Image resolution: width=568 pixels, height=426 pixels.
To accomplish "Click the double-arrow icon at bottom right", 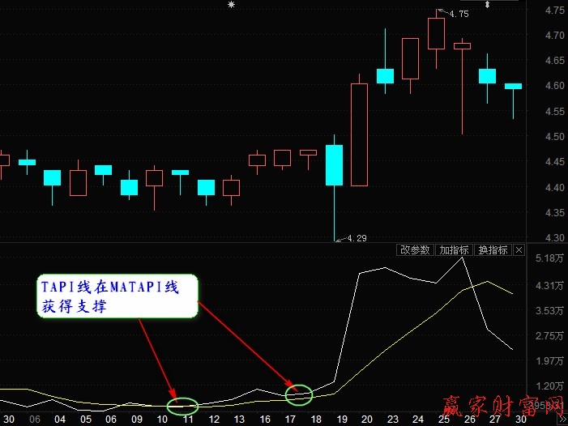I will [562, 420].
